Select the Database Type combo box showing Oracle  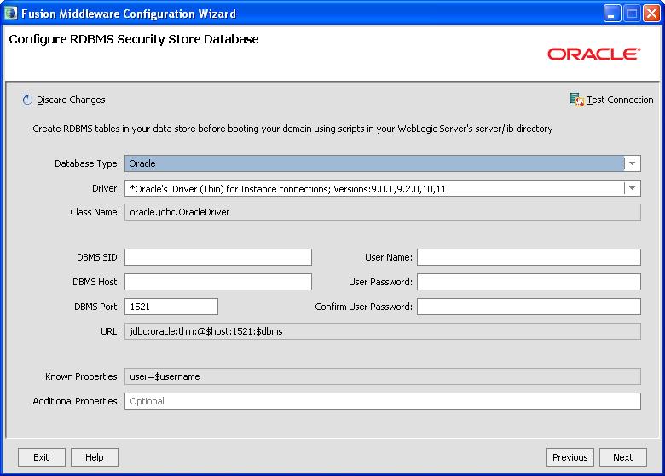(382, 163)
